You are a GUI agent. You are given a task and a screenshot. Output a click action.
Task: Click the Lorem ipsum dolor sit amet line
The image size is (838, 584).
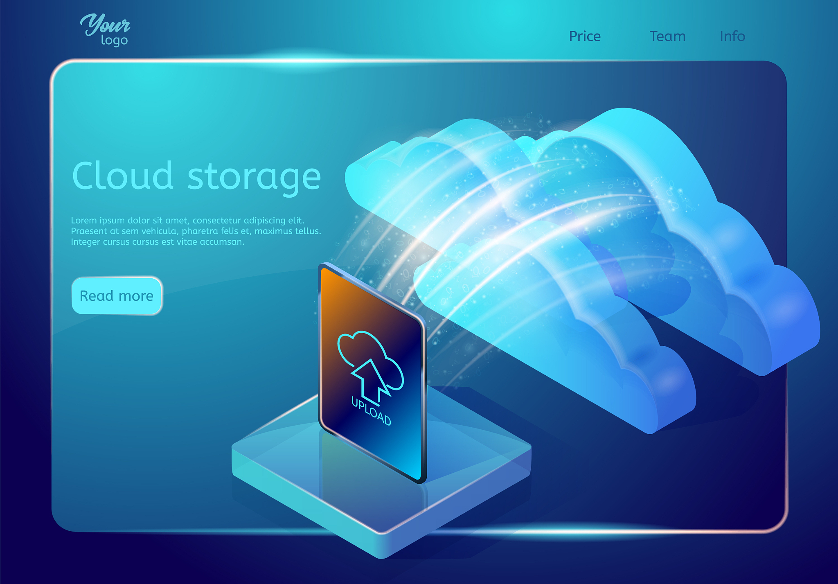(187, 220)
